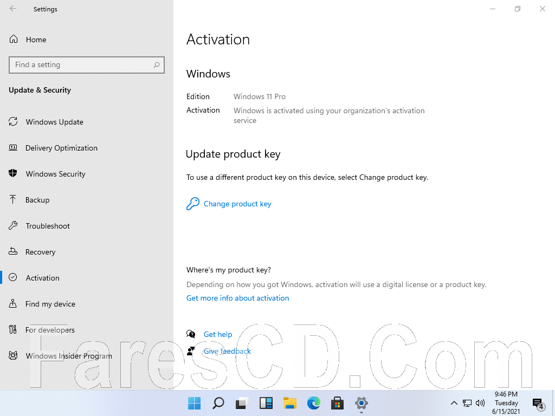The height and width of the screenshot is (416, 555).
Task: Open the Windows Security section
Action: [56, 174]
